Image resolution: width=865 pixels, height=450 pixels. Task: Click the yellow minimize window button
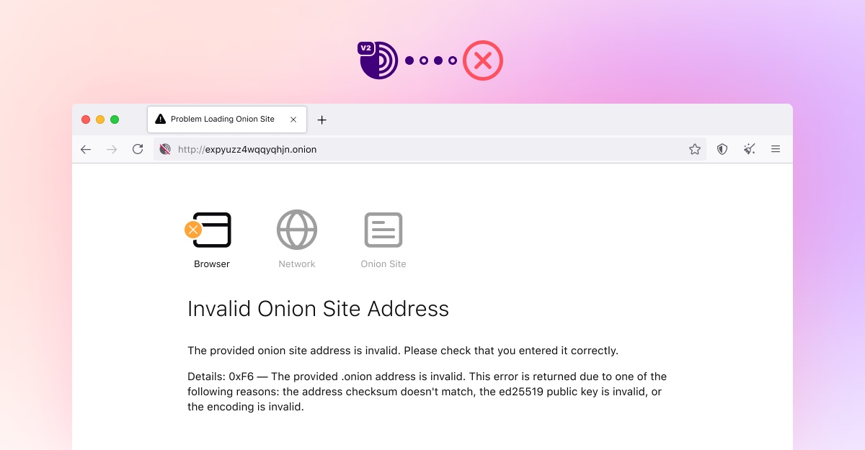tap(100, 120)
